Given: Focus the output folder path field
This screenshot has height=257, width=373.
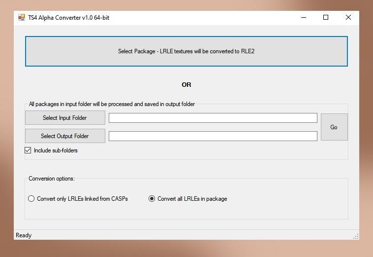Looking at the screenshot, I should (213, 136).
